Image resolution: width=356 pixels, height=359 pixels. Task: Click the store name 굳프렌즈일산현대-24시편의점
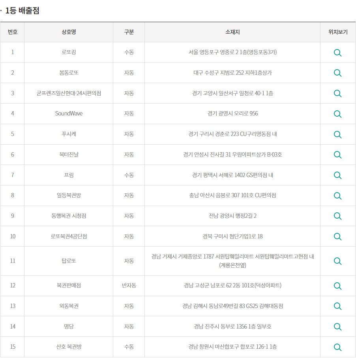[69, 93]
